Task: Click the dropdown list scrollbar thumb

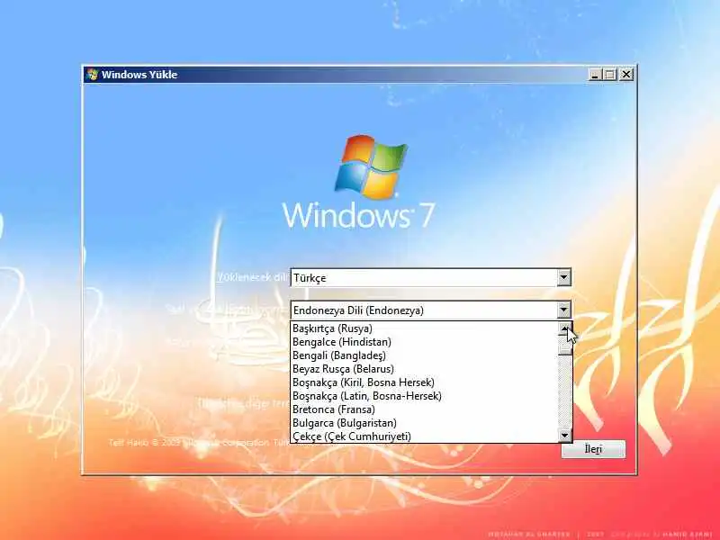Action: pyautogui.click(x=565, y=346)
